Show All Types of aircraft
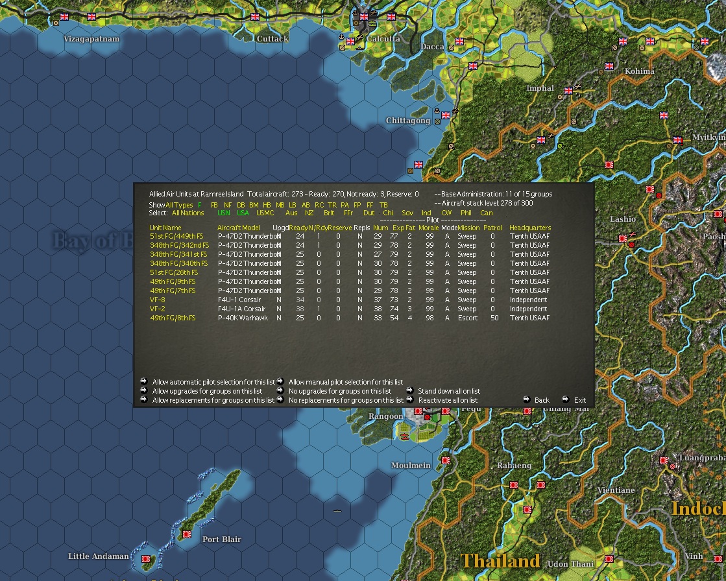Screen dimensions: 726x581 click(179, 205)
